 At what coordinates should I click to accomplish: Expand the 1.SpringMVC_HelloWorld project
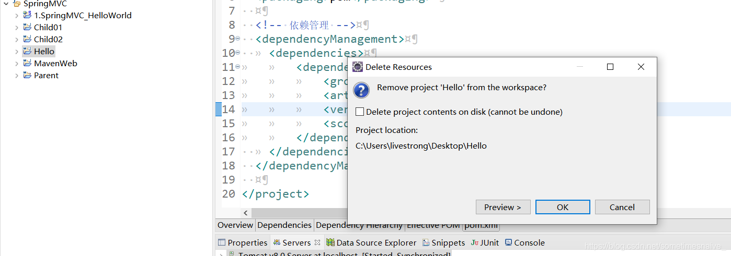click(17, 15)
